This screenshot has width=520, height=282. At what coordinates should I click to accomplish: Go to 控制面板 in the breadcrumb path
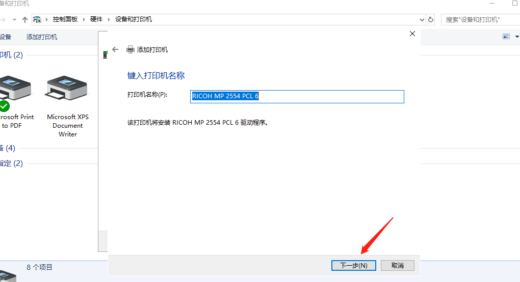click(x=65, y=19)
